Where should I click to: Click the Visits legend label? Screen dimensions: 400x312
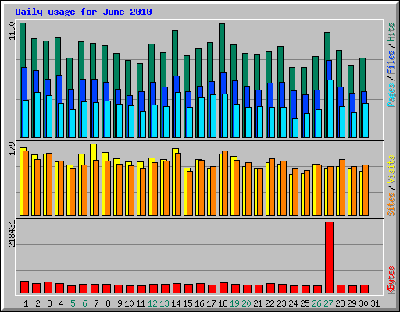click(391, 169)
